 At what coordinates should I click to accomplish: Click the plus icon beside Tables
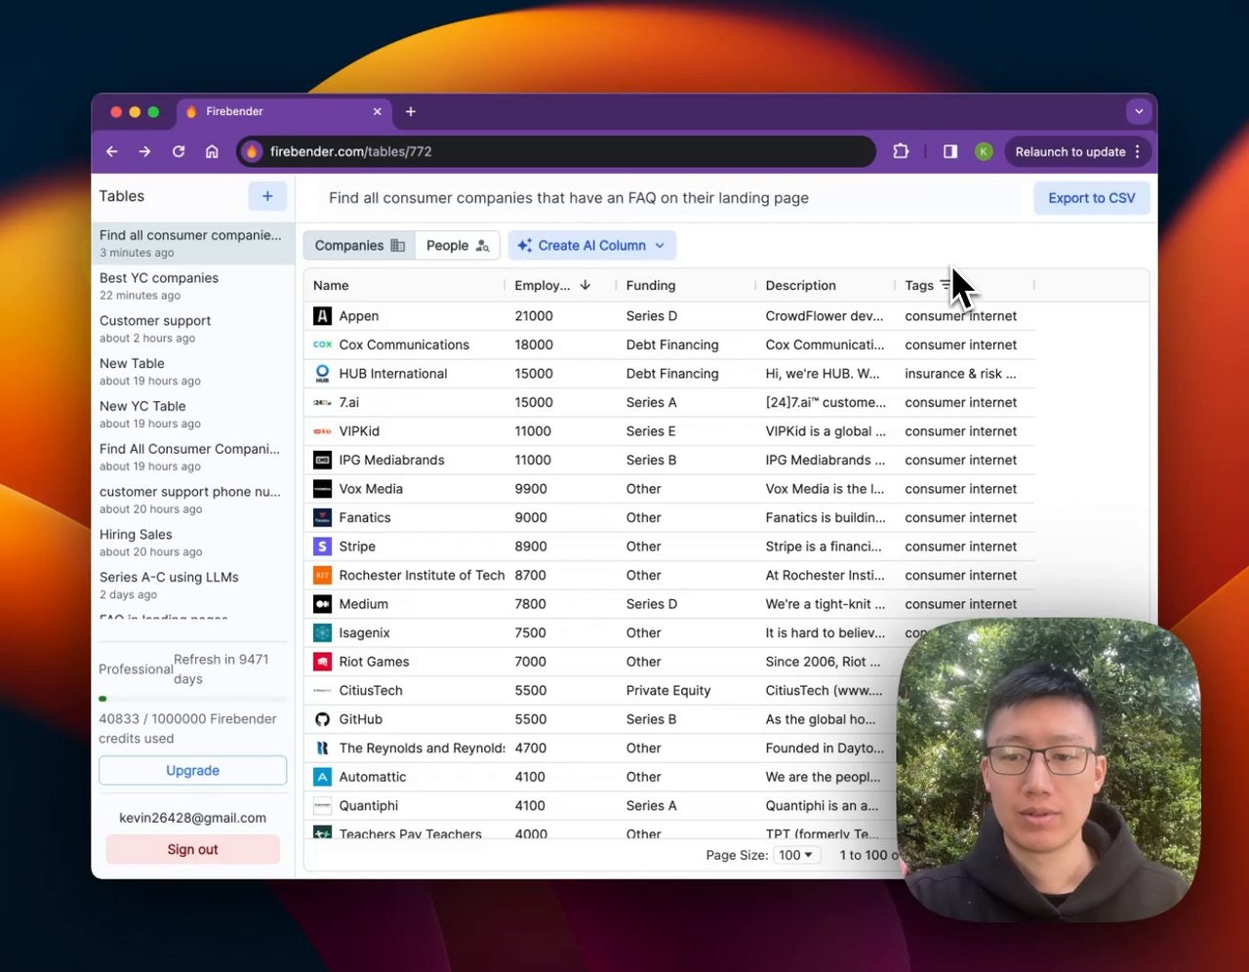tap(267, 196)
